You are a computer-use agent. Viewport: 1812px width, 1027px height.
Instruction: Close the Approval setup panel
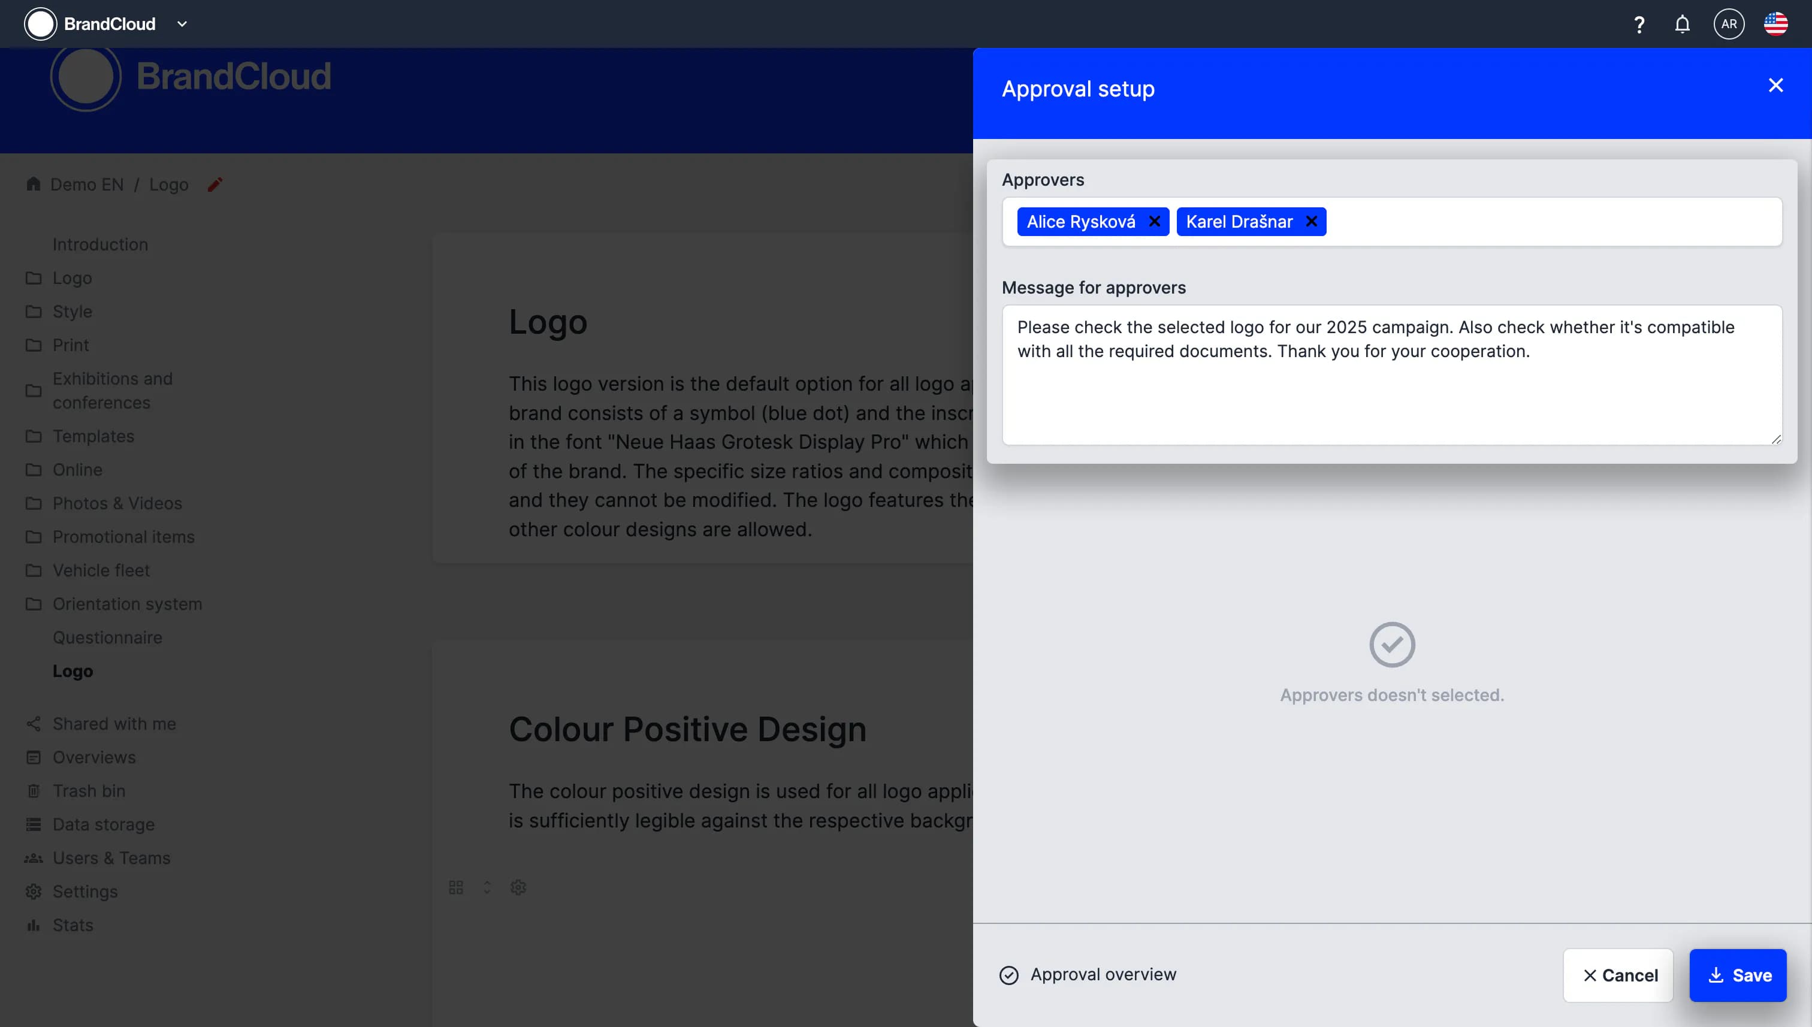[x=1775, y=85]
